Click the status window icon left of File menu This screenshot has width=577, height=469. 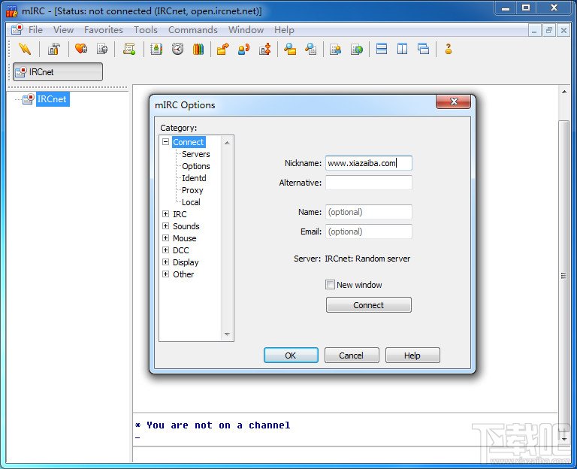(17, 29)
